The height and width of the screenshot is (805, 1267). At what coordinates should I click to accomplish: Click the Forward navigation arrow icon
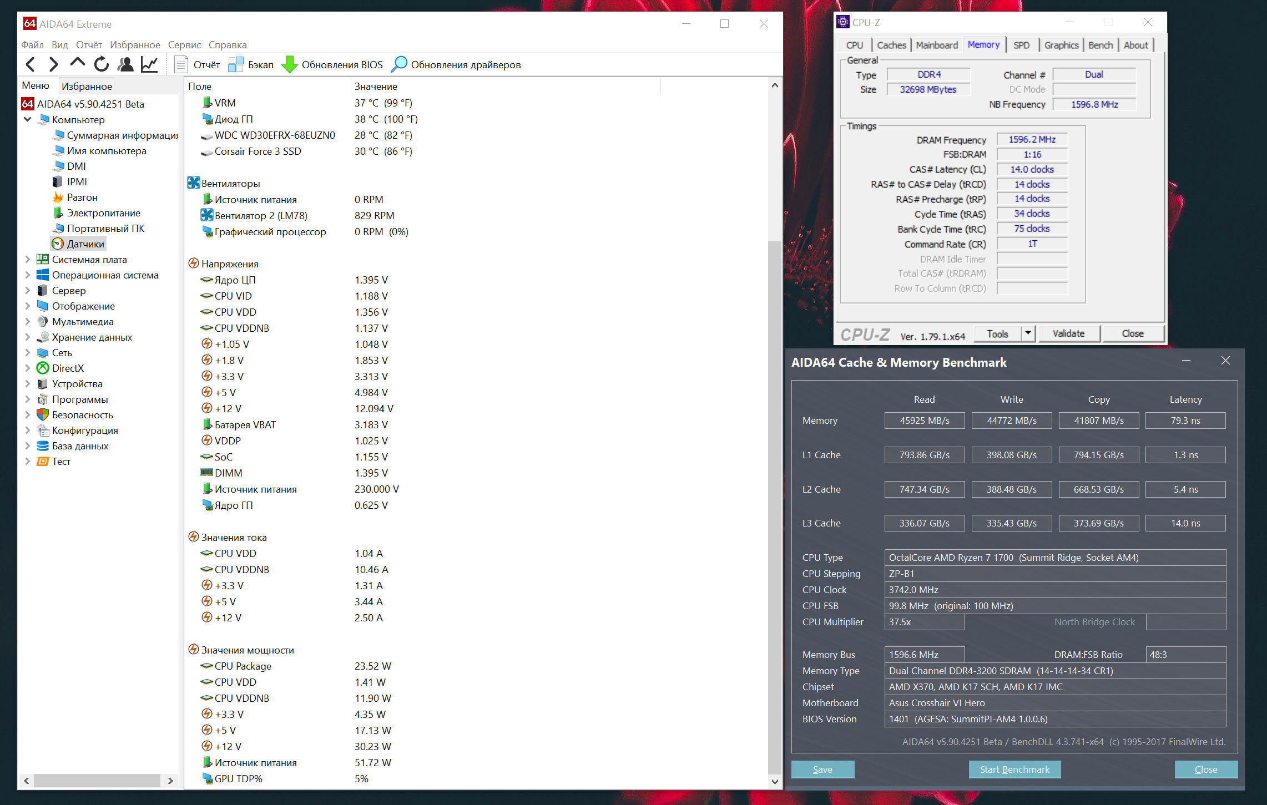coord(54,65)
